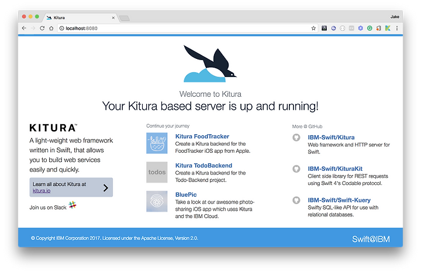Open the blue round extension icon
This screenshot has height=273, width=421.
pyautogui.click(x=333, y=28)
